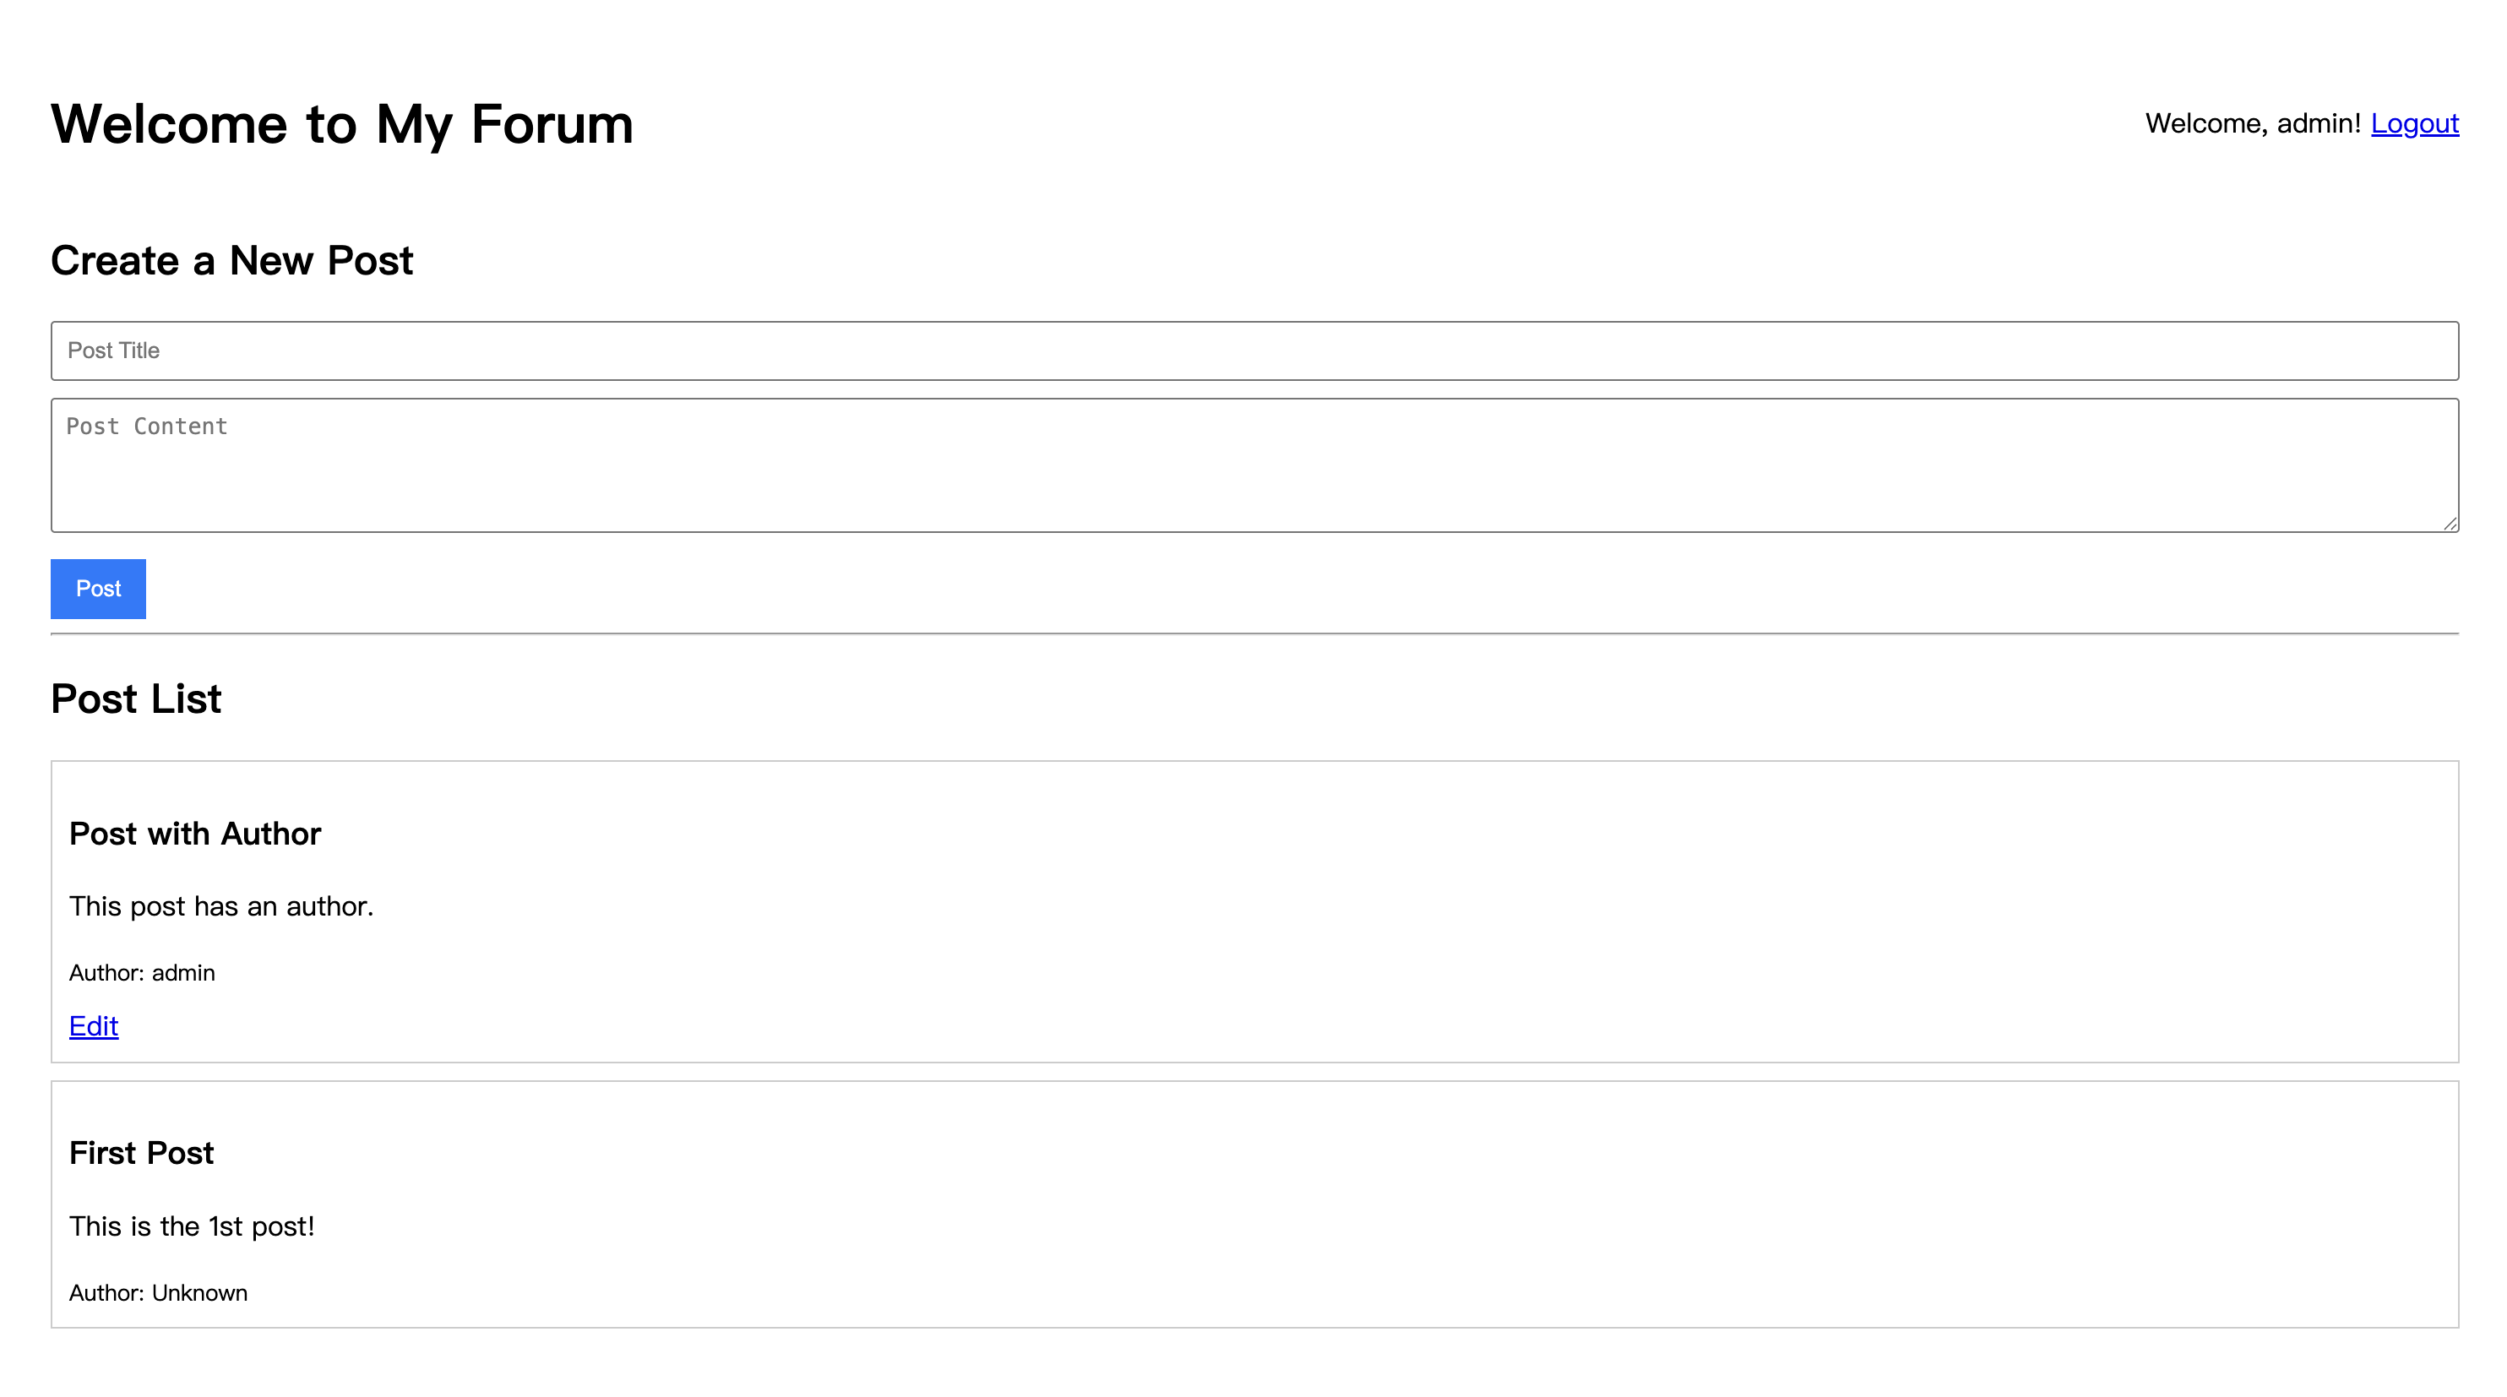Click the text 'This post has an author.'
This screenshot has height=1397, width=2507.
pos(221,906)
